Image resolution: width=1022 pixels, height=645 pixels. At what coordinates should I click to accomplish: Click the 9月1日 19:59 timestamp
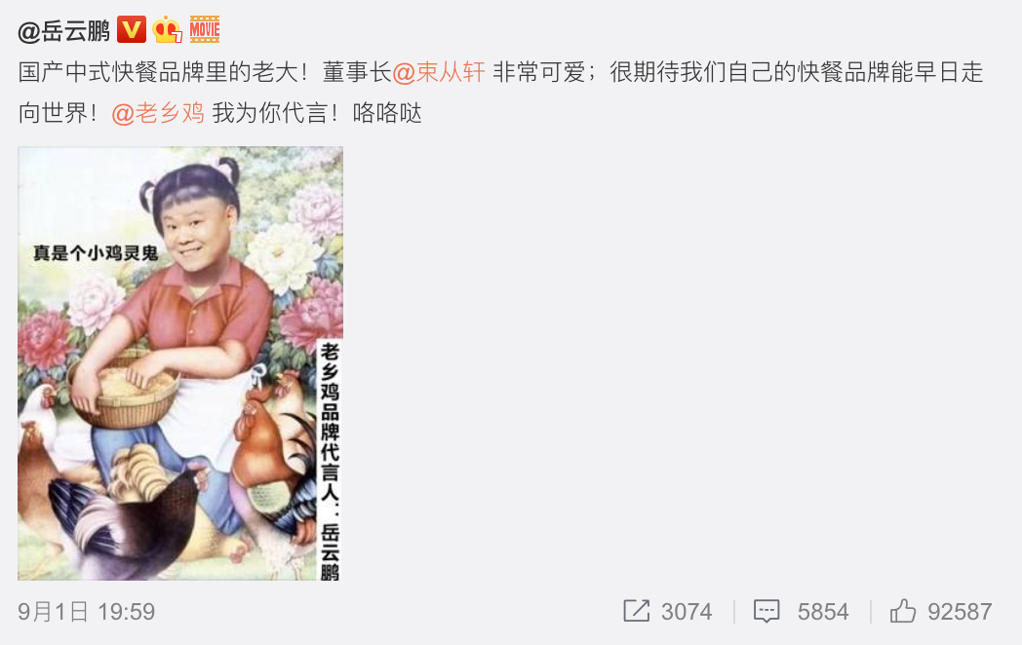(x=87, y=612)
